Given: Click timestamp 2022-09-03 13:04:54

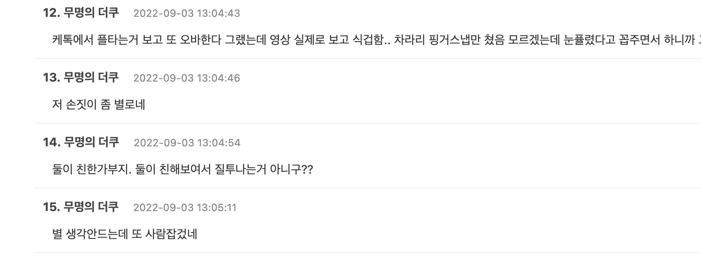Looking at the screenshot, I should tap(187, 143).
